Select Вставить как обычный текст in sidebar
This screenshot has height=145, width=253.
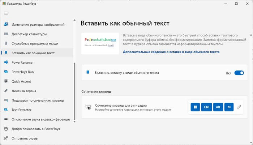point(37,53)
